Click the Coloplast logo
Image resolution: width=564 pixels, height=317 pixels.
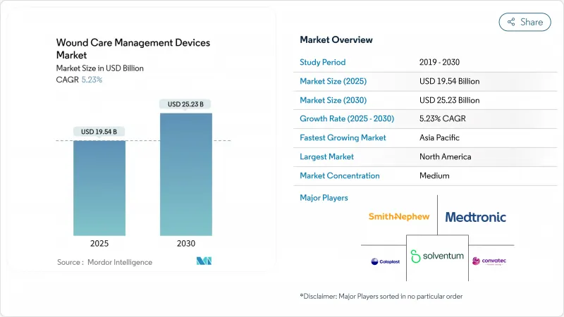pyautogui.click(x=384, y=261)
